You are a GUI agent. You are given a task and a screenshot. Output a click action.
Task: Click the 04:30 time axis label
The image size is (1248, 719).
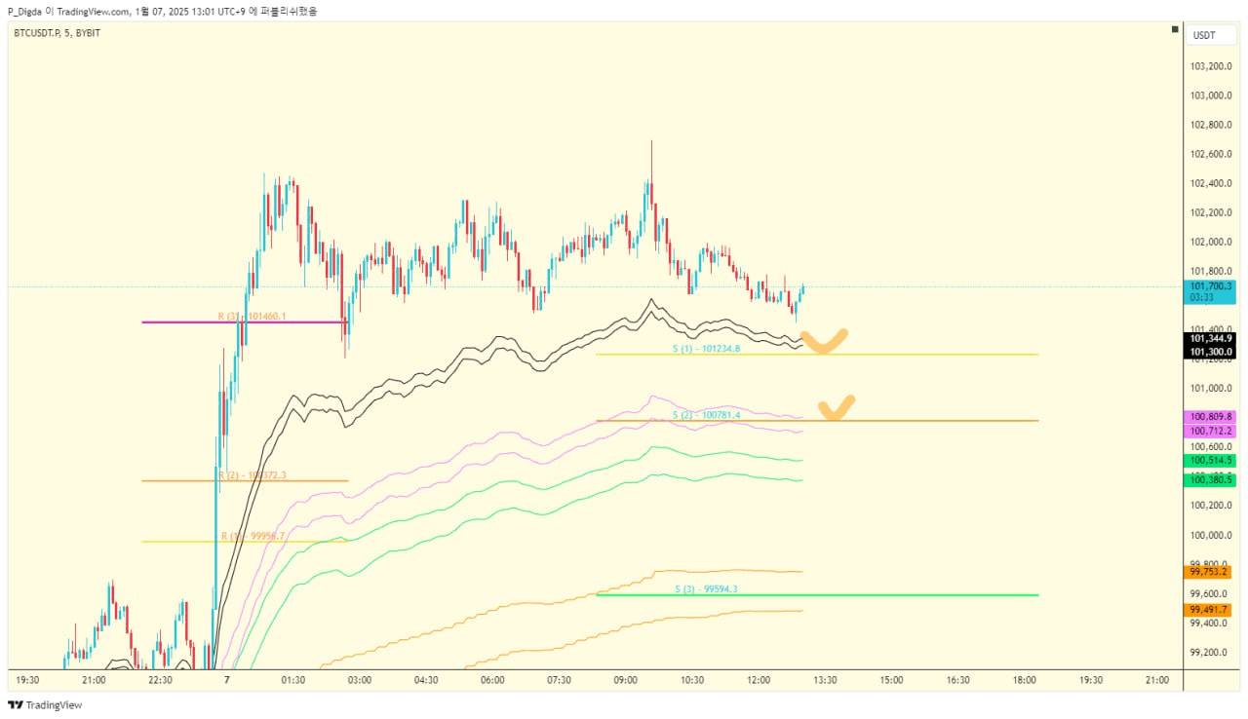[x=425, y=680]
